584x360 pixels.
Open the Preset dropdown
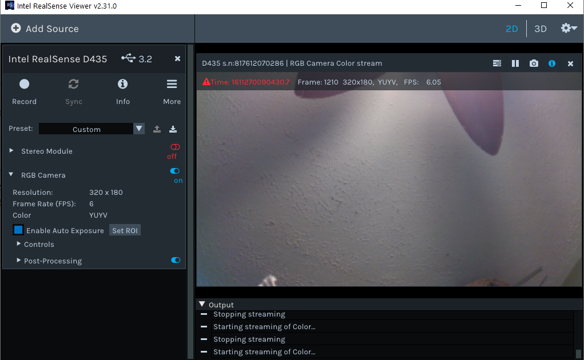tap(138, 129)
